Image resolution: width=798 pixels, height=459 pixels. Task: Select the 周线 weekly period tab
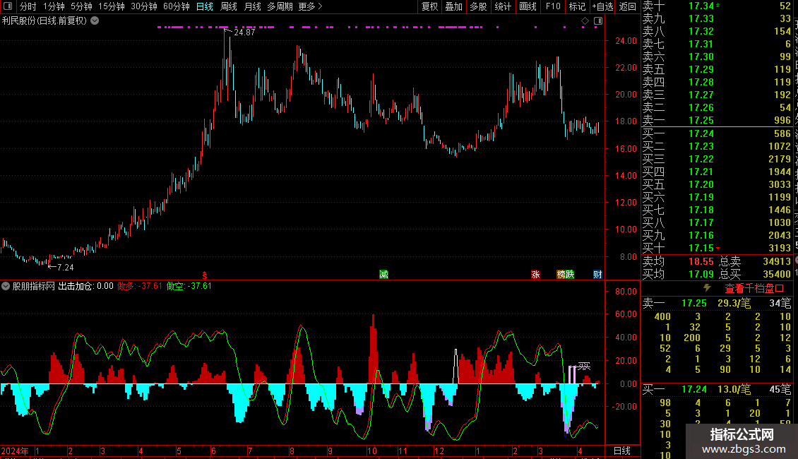tap(229, 6)
